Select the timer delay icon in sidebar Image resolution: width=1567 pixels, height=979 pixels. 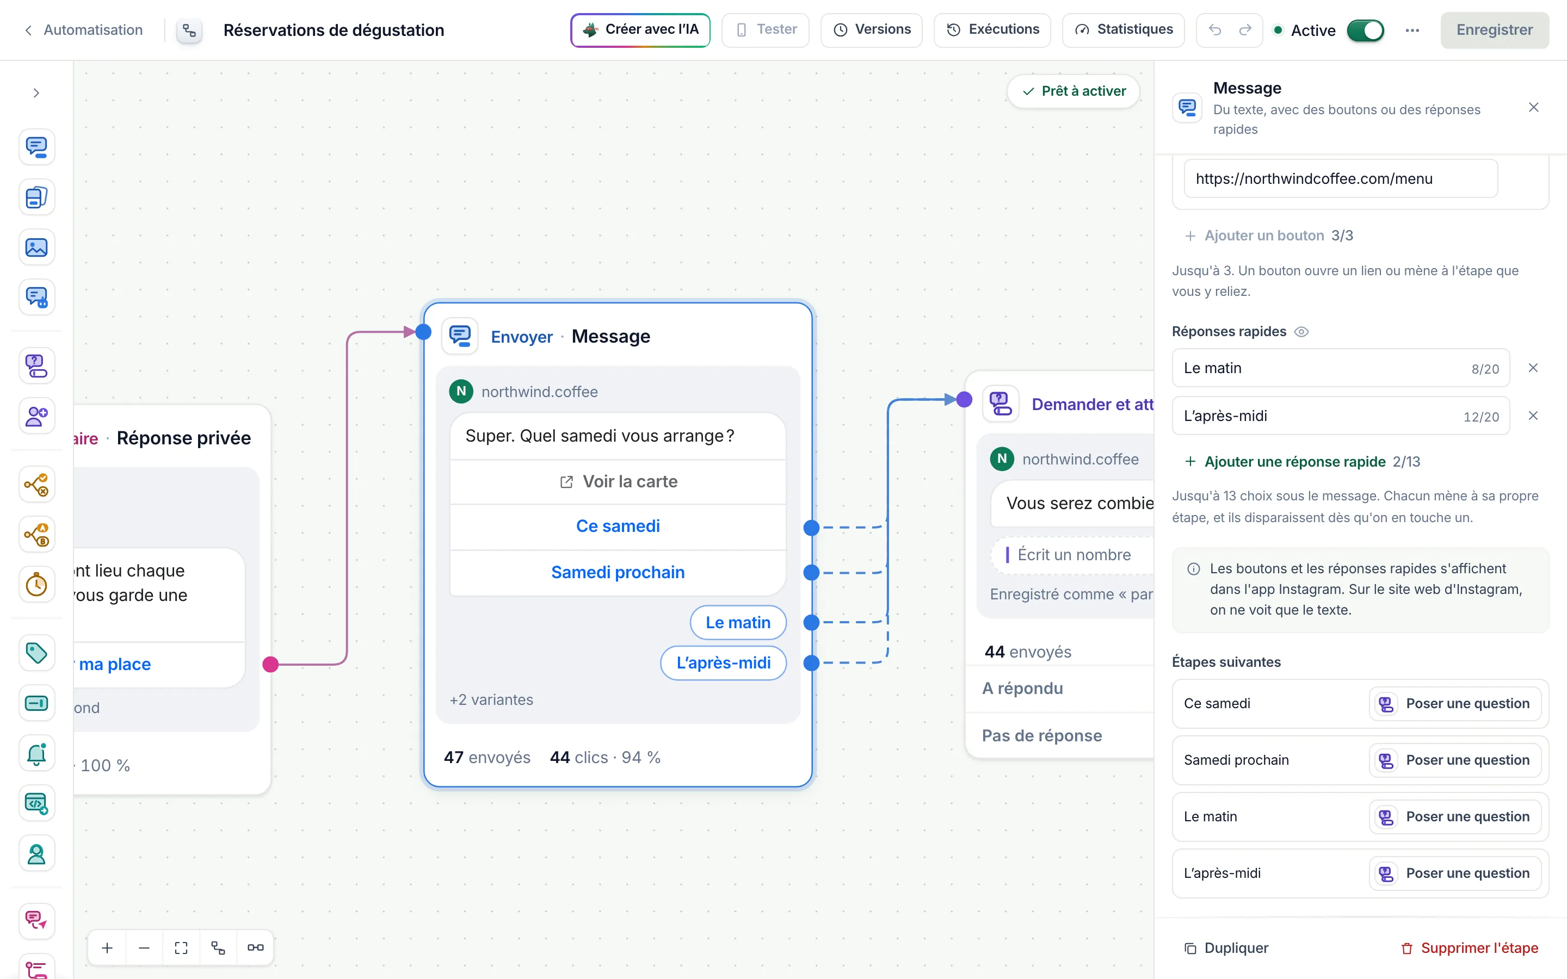(x=36, y=585)
